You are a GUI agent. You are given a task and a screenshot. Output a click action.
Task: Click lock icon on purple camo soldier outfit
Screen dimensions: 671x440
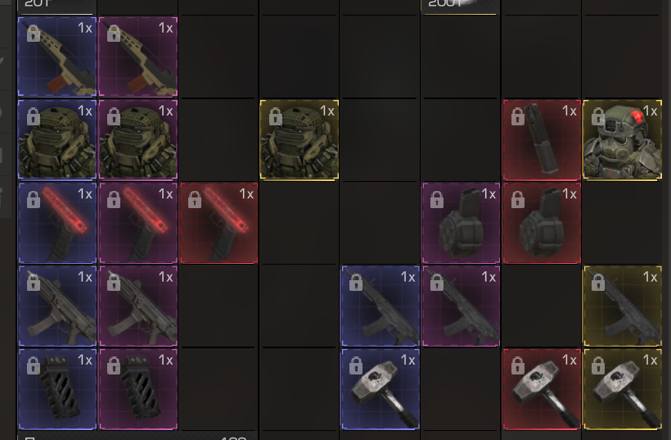coord(114,116)
